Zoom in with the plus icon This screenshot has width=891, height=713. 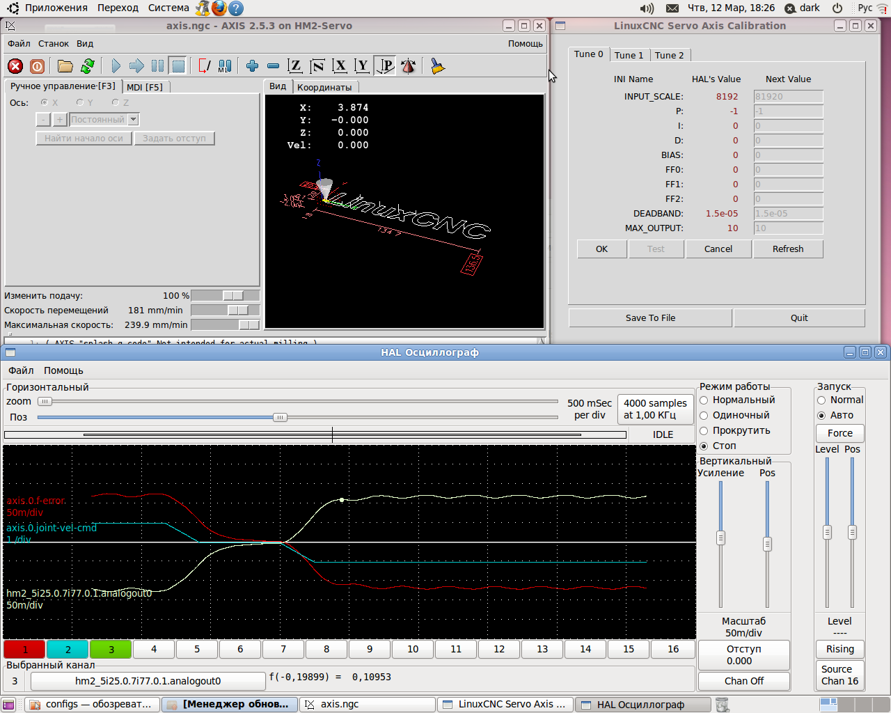click(252, 66)
